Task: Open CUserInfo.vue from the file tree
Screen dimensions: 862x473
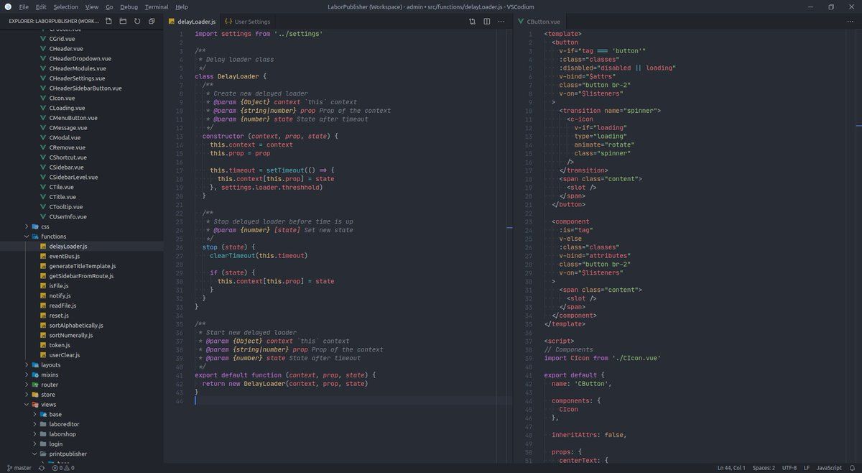Action: 82,216
